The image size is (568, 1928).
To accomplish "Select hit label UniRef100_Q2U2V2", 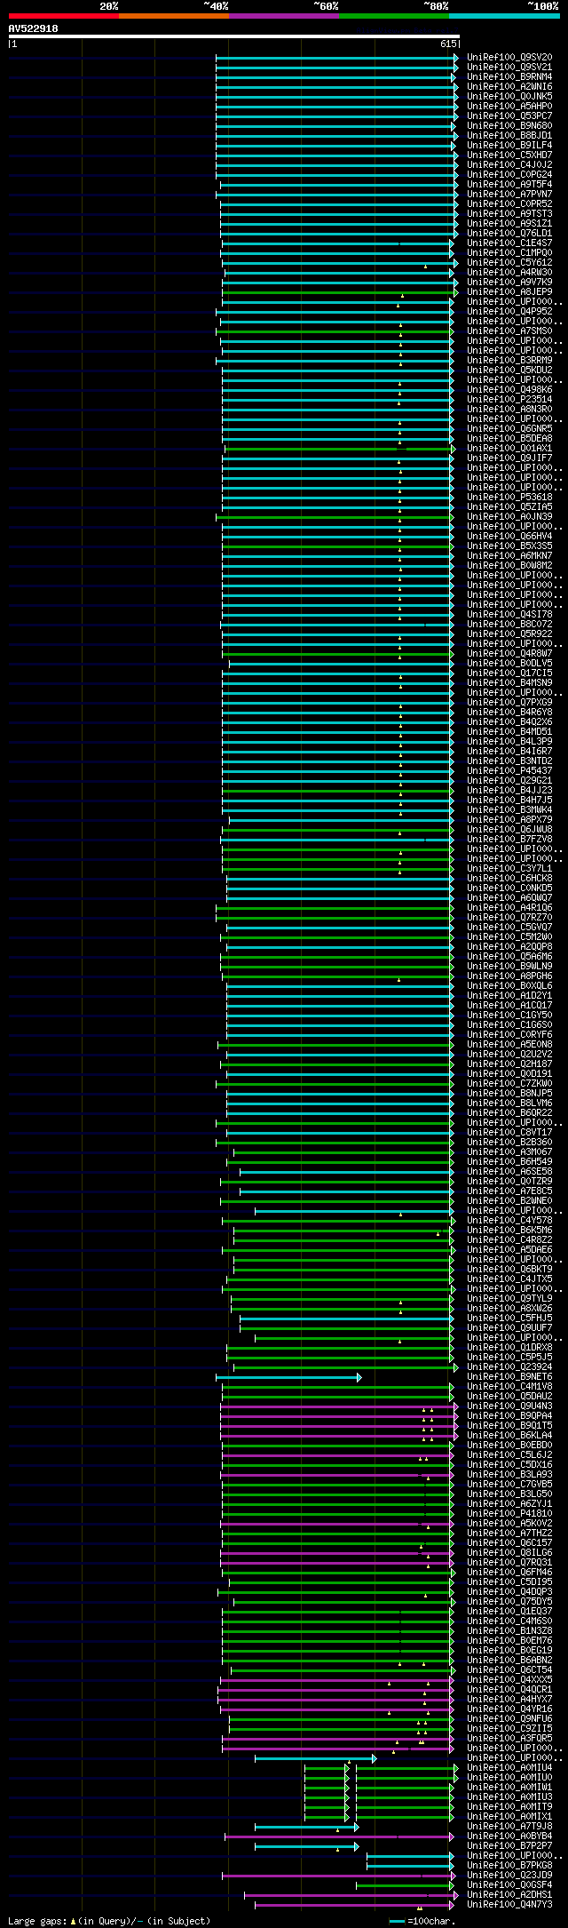I will [509, 1055].
